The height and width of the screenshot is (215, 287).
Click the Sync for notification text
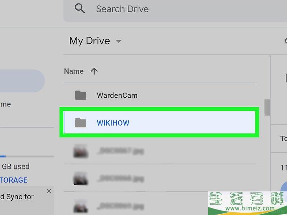coord(17,197)
